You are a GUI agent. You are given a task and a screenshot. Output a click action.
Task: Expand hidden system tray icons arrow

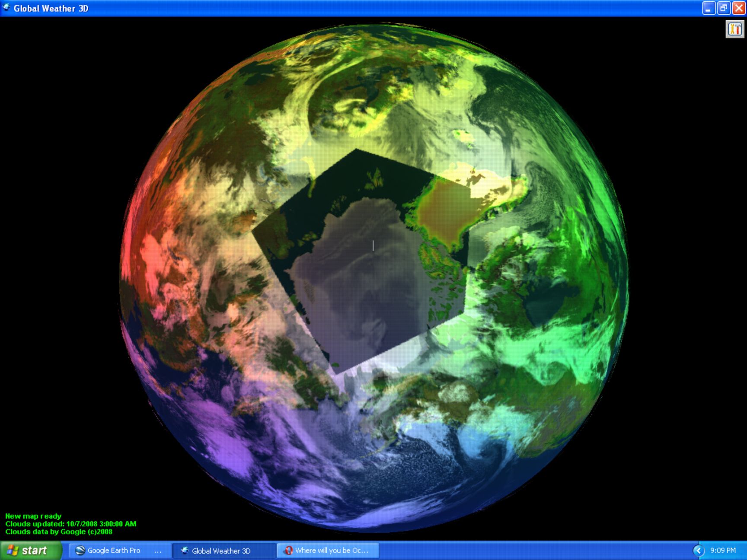pyautogui.click(x=698, y=550)
